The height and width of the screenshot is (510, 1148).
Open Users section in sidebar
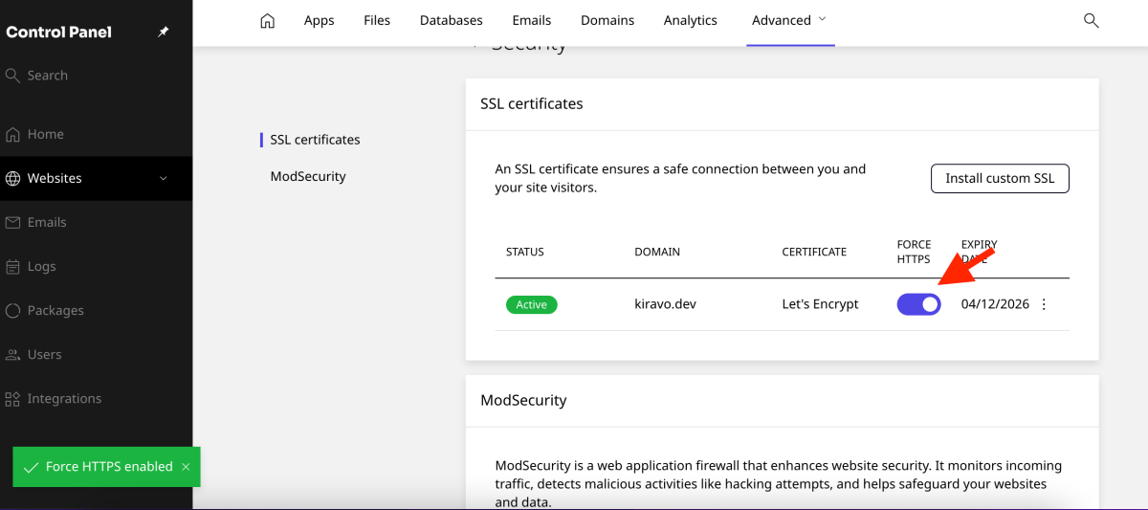point(44,354)
